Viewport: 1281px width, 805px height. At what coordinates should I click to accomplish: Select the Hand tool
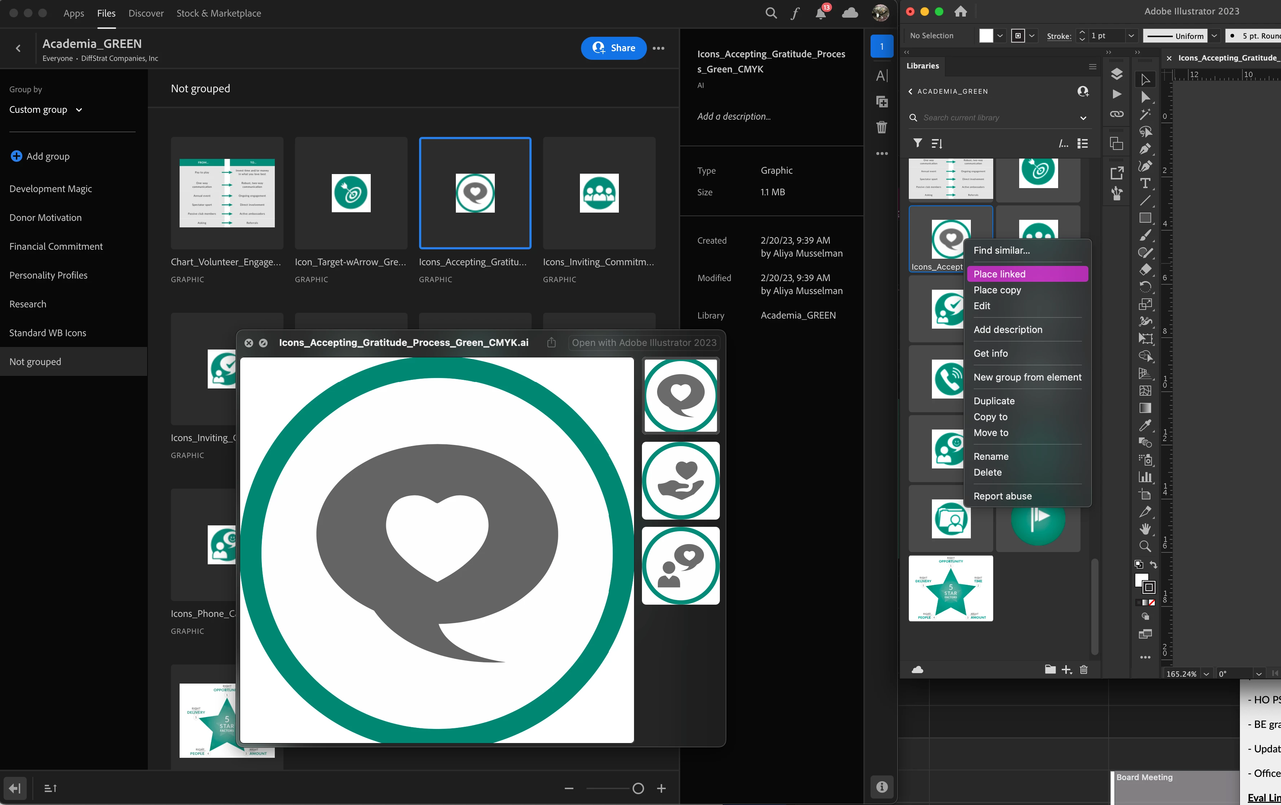coord(1145,529)
